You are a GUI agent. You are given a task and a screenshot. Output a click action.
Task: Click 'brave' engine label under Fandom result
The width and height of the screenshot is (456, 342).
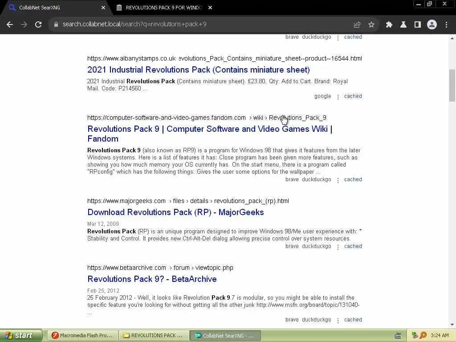pos(292,179)
